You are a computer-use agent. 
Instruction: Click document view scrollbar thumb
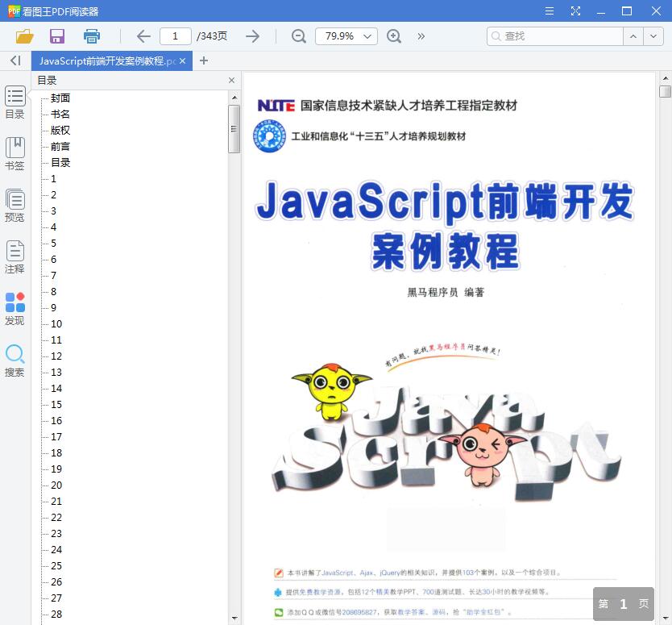pyautogui.click(x=665, y=91)
